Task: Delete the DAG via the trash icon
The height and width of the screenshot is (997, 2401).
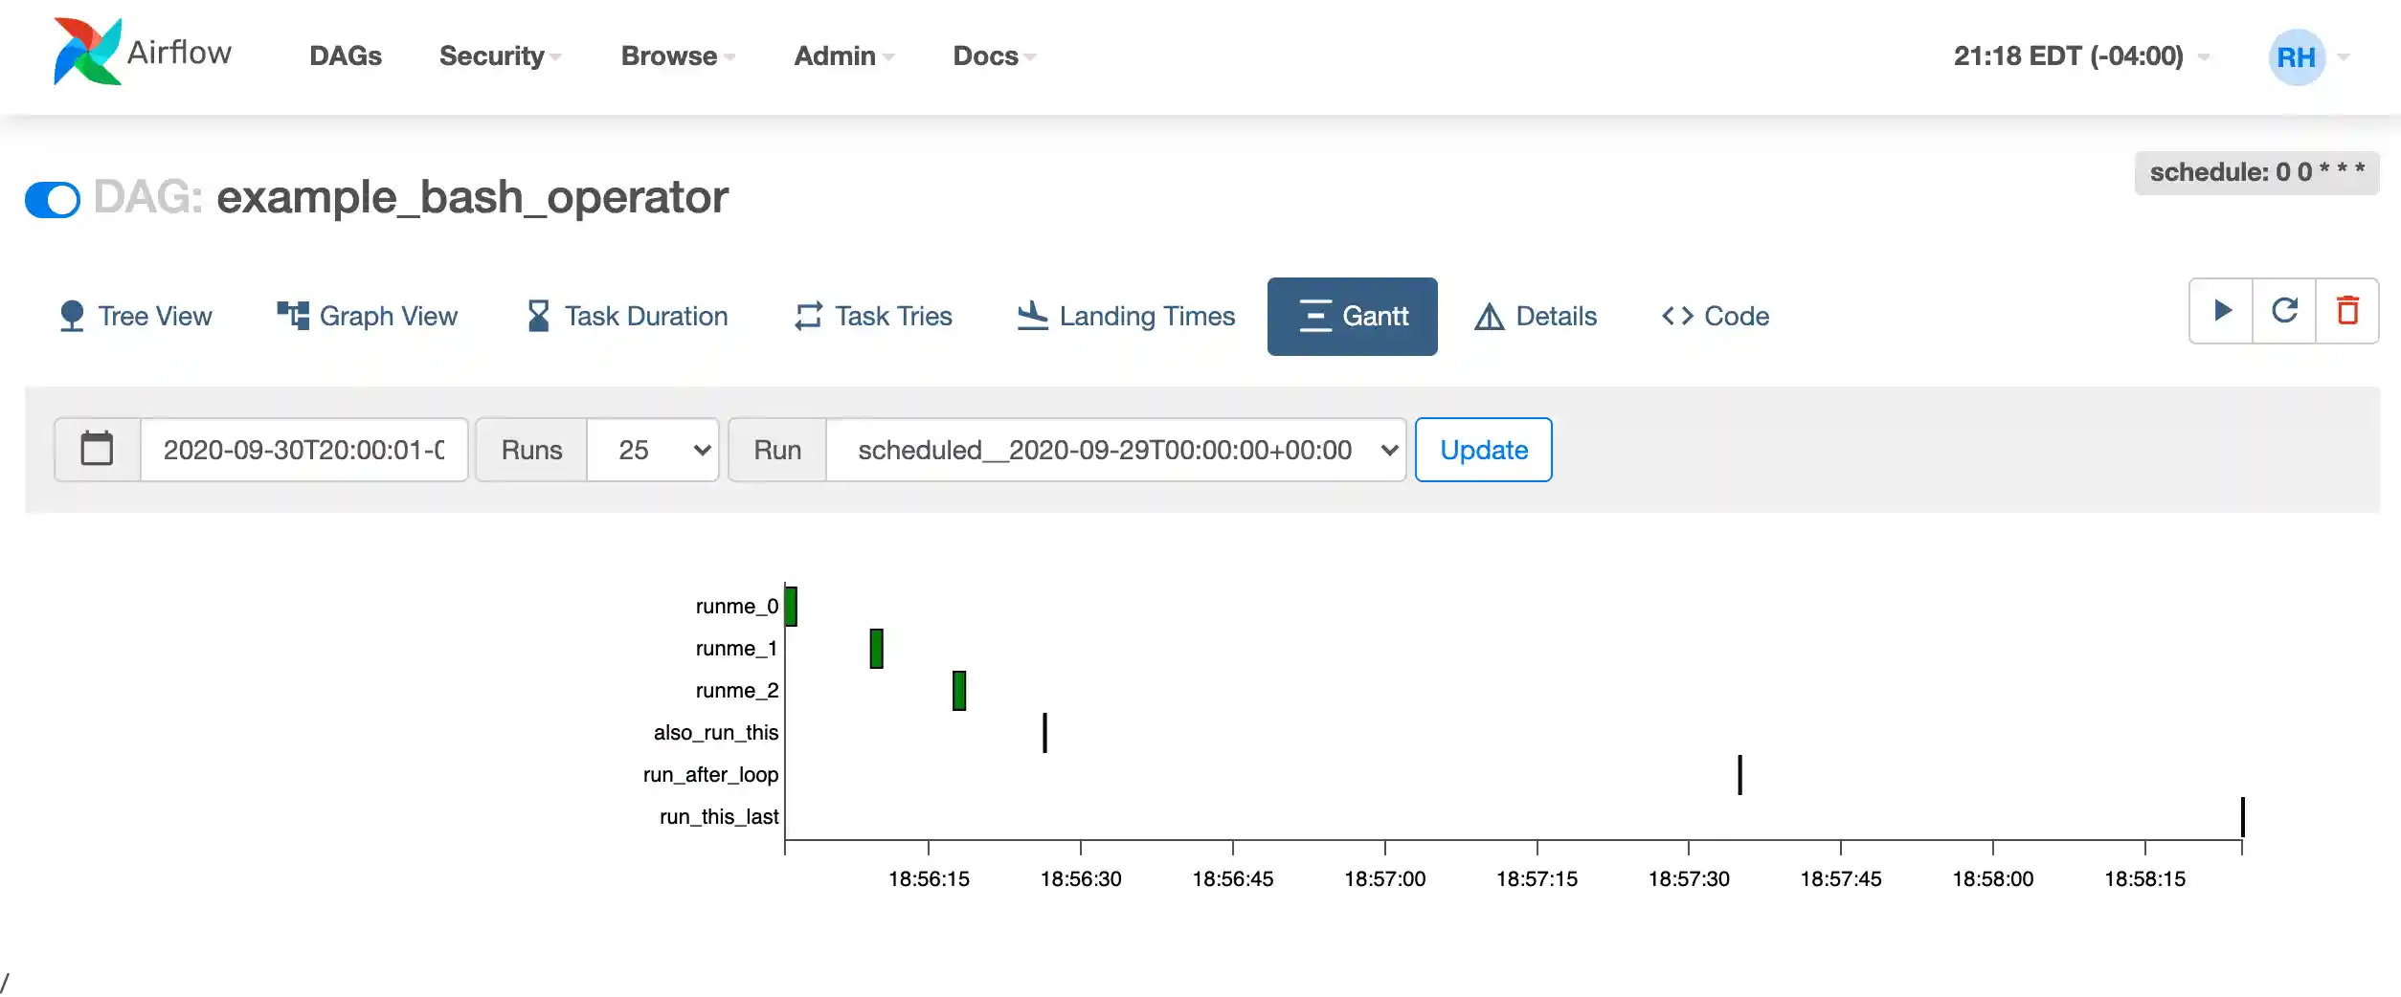Action: [x=2348, y=311]
